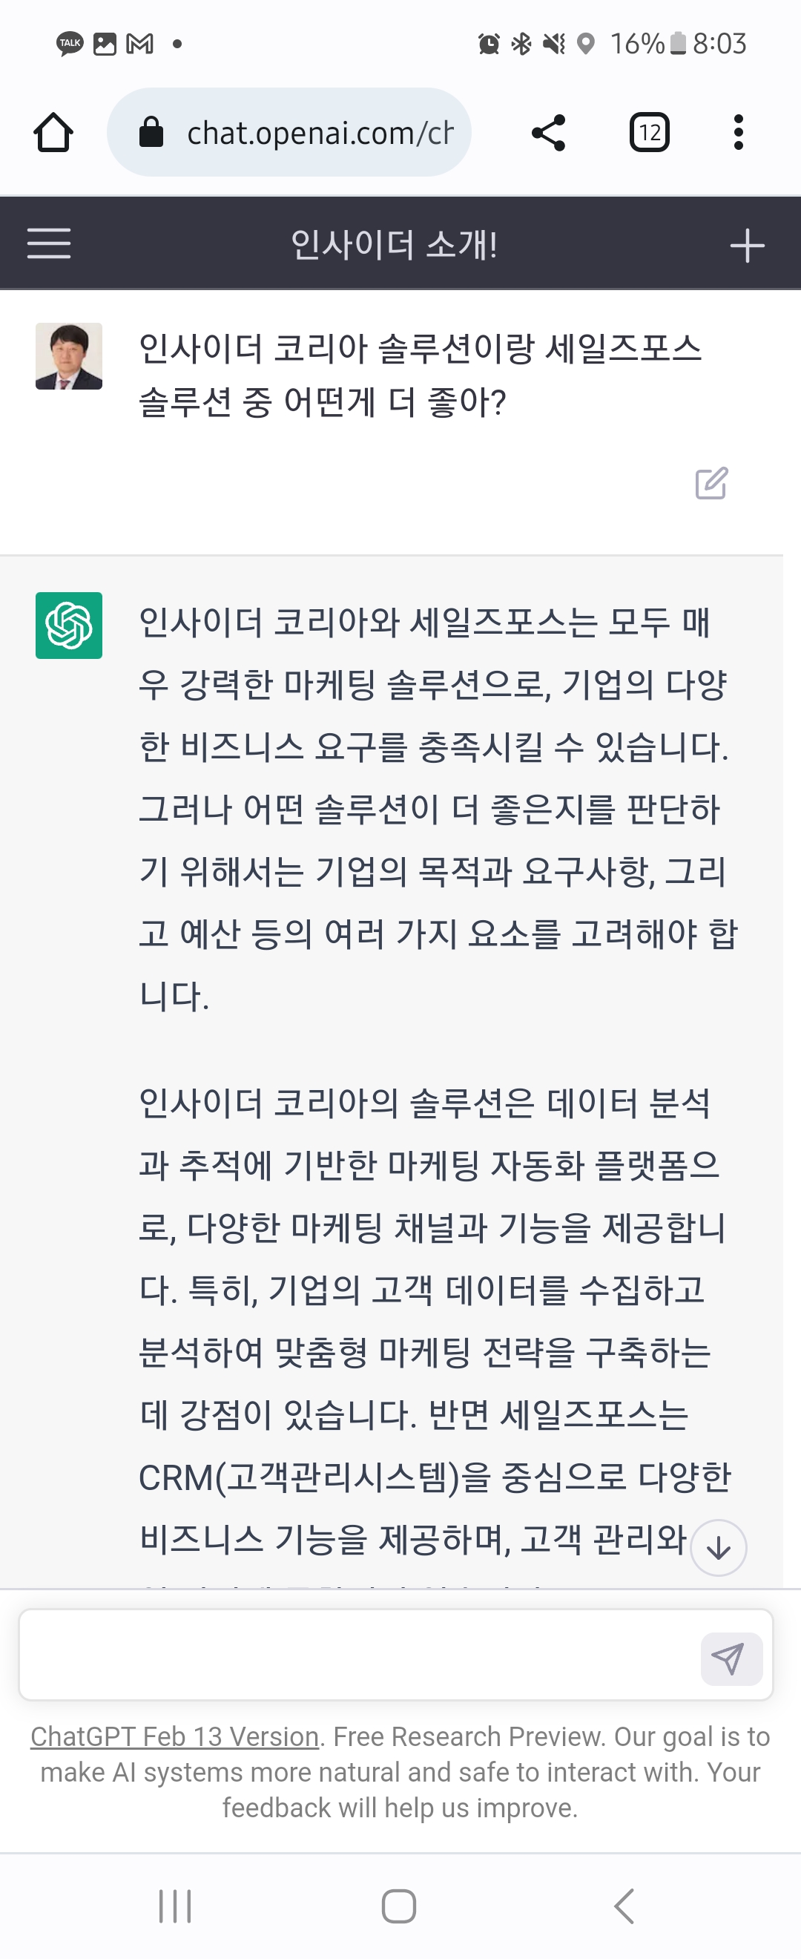The height and width of the screenshot is (1959, 801).
Task: Tap the chat title 인사이더 소개!
Action: tap(394, 245)
